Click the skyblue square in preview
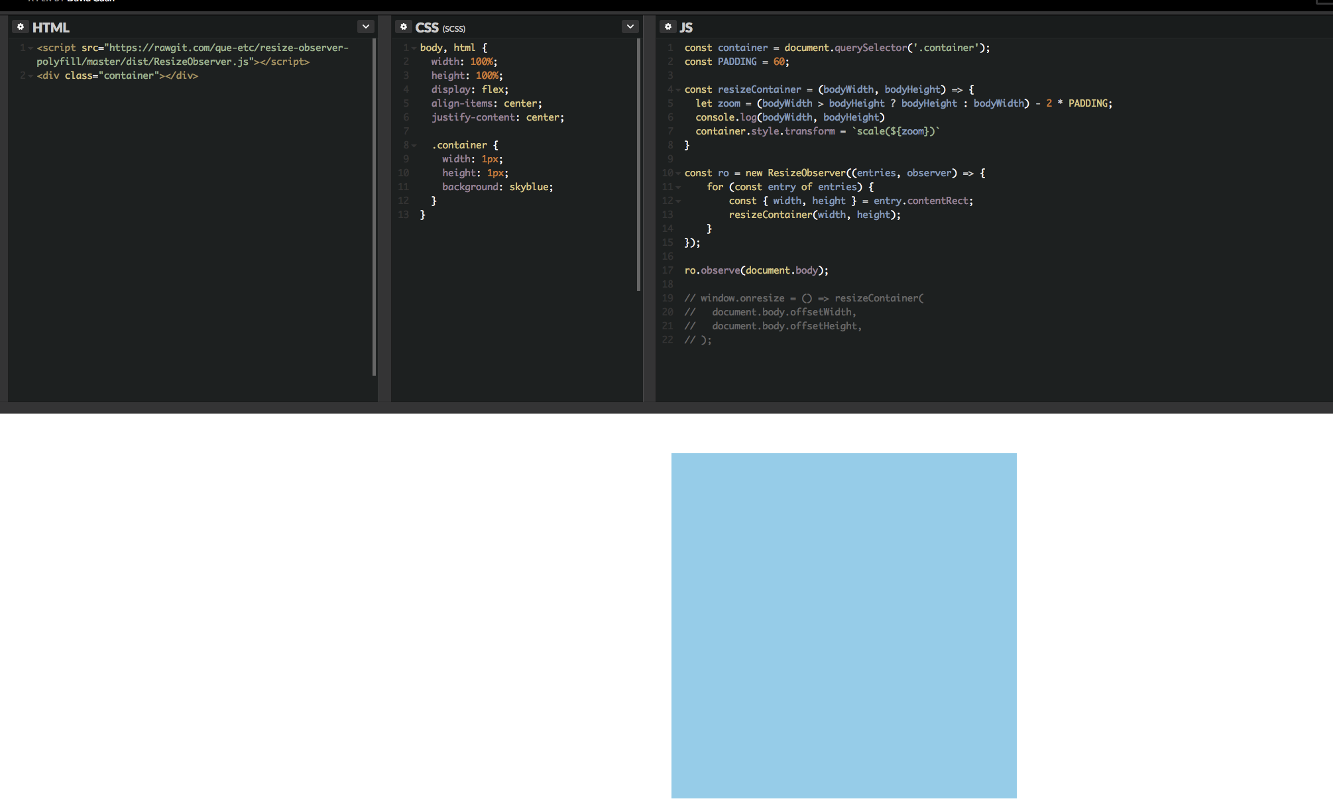 pyautogui.click(x=843, y=625)
